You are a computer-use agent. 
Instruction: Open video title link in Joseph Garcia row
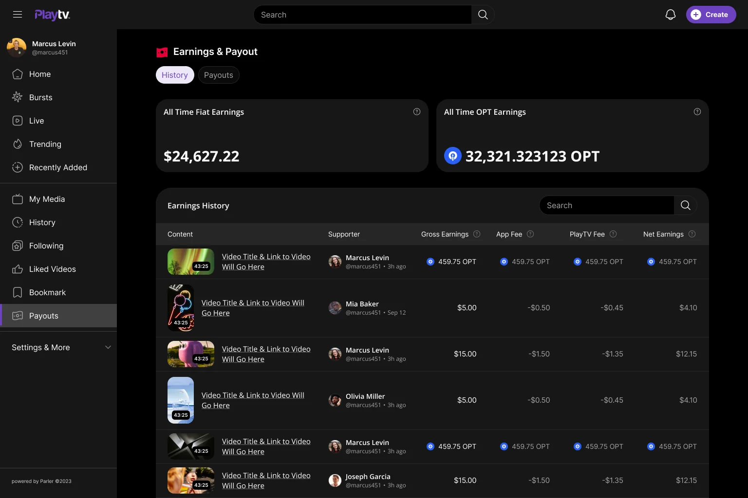[266, 480]
